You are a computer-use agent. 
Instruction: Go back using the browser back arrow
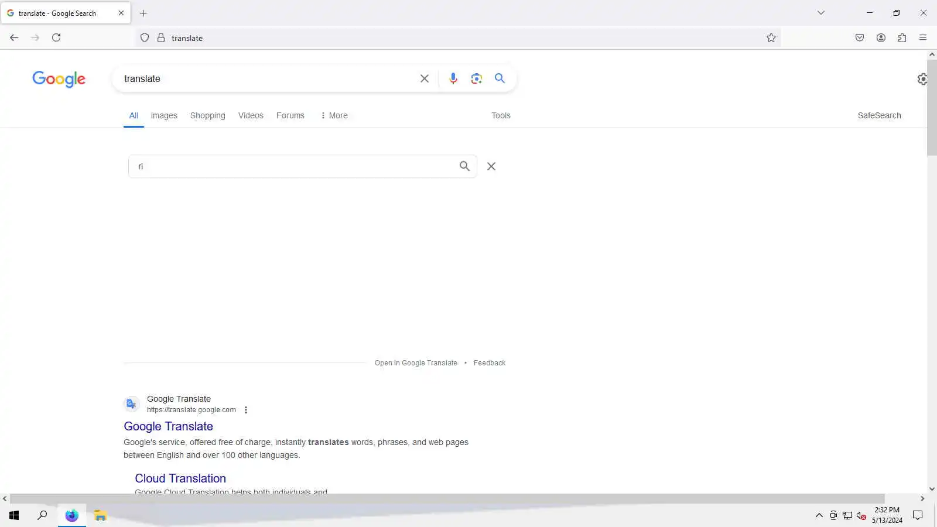[x=14, y=37]
